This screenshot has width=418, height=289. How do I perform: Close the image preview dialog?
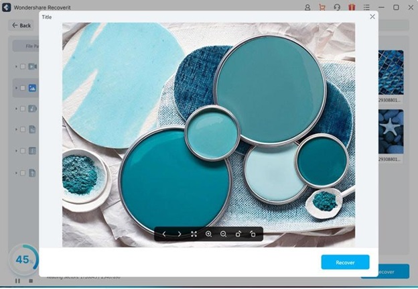(372, 17)
